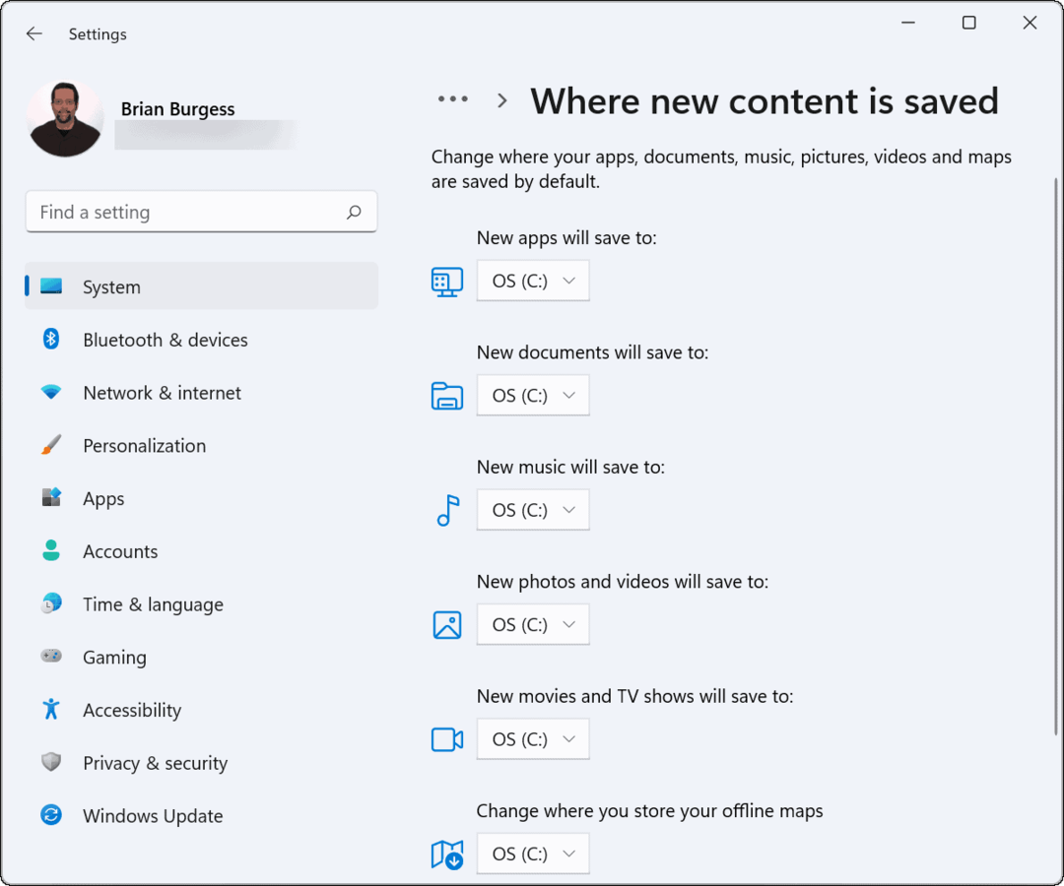Open Time & language settings
This screenshot has height=886, width=1064.
point(153,604)
